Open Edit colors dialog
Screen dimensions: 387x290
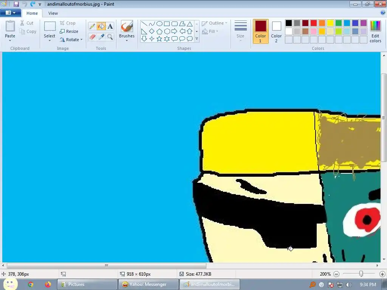pyautogui.click(x=375, y=32)
